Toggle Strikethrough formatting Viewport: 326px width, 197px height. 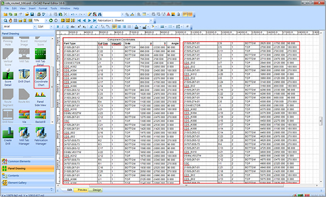click(x=73, y=27)
